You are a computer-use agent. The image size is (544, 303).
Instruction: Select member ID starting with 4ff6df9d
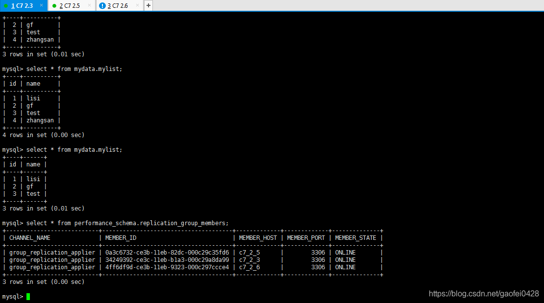coord(167,267)
